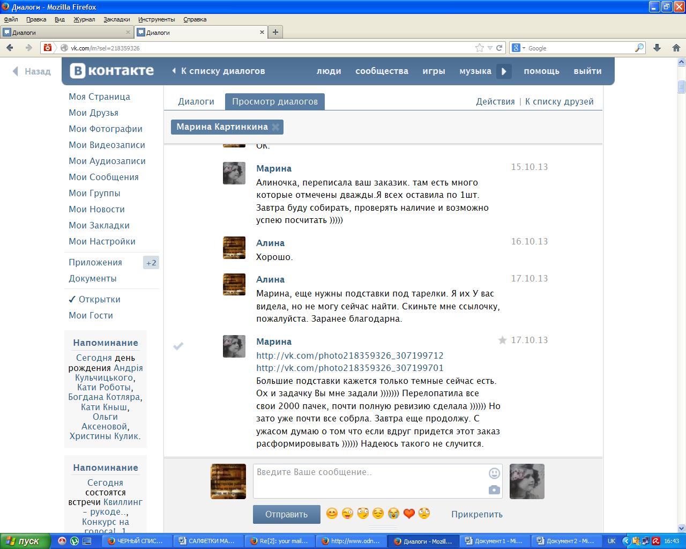Open the site identity icon in address bar

tap(64, 48)
